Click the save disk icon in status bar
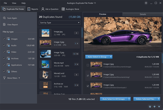The height and width of the screenshot is (110, 163). pyautogui.click(x=150, y=106)
